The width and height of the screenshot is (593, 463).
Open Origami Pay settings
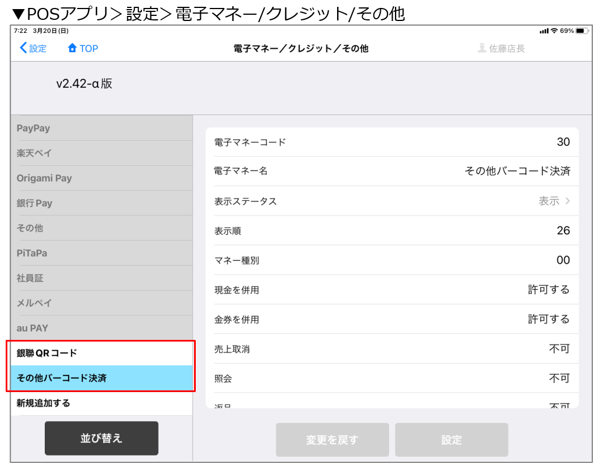[x=44, y=178]
